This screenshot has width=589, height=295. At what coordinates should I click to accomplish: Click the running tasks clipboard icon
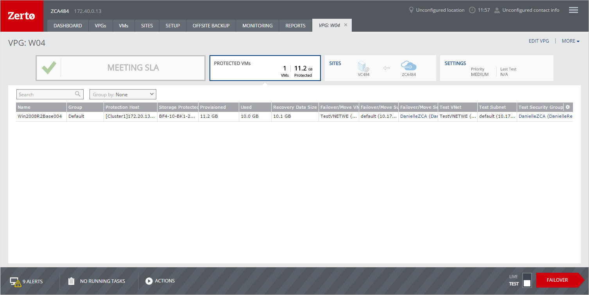point(71,281)
